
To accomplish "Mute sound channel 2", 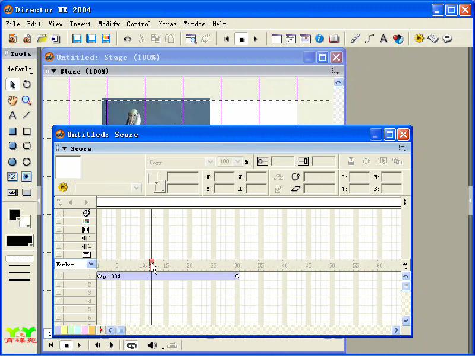I will coord(58,246).
